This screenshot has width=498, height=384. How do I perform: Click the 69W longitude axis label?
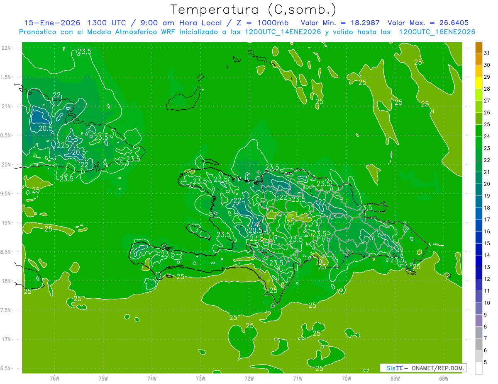click(x=395, y=379)
